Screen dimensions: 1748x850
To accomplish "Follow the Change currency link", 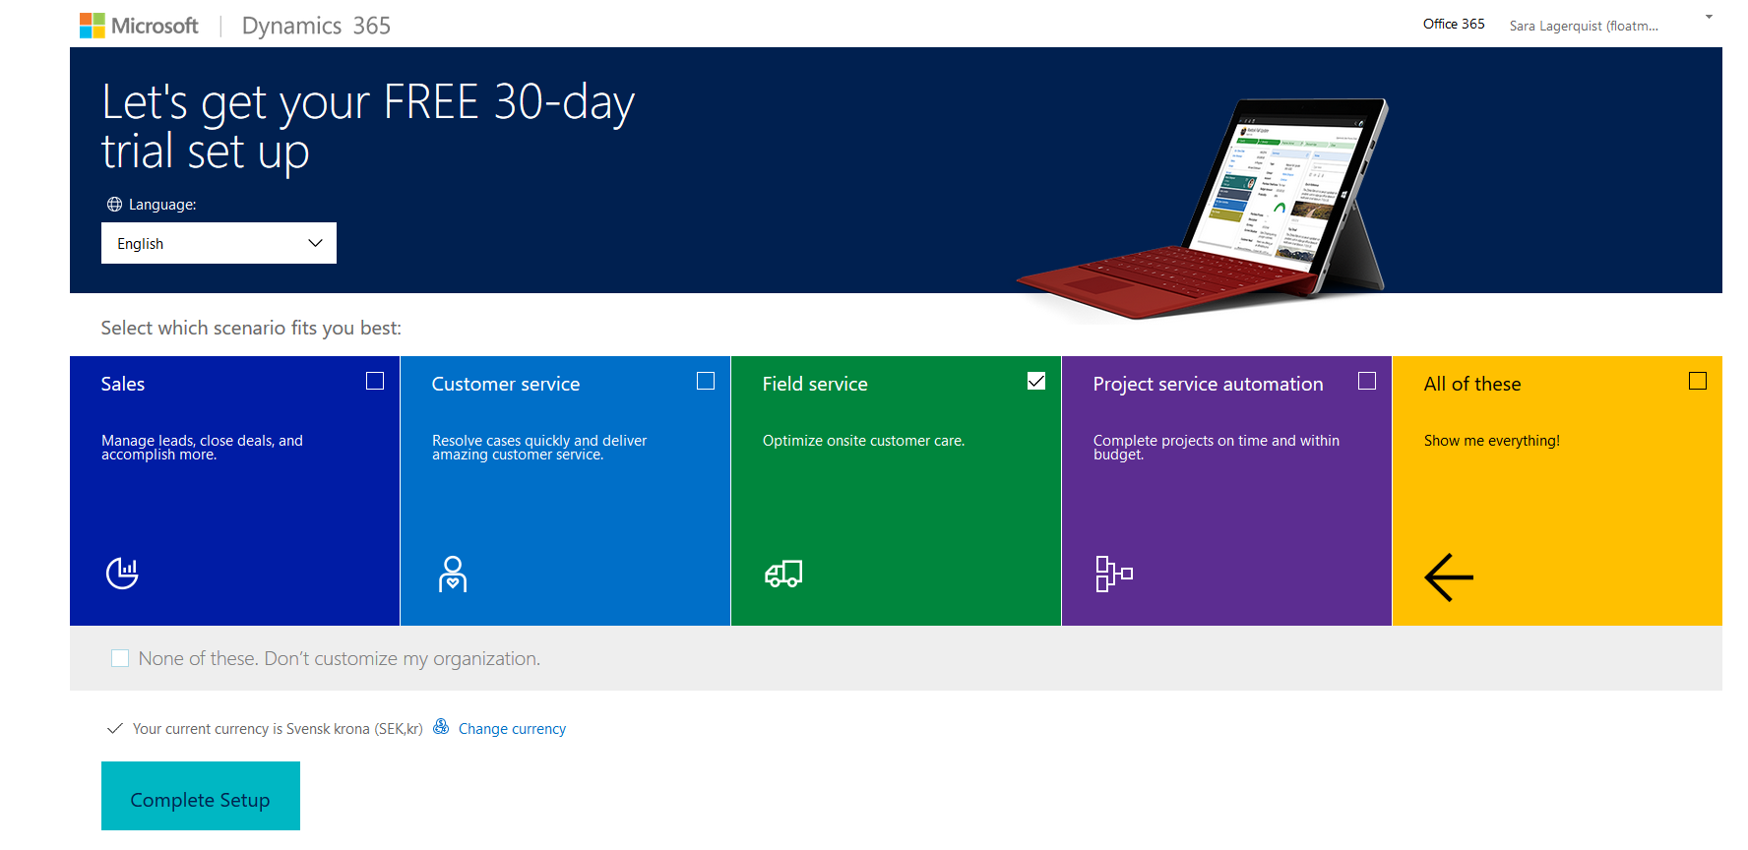I will 512,729.
